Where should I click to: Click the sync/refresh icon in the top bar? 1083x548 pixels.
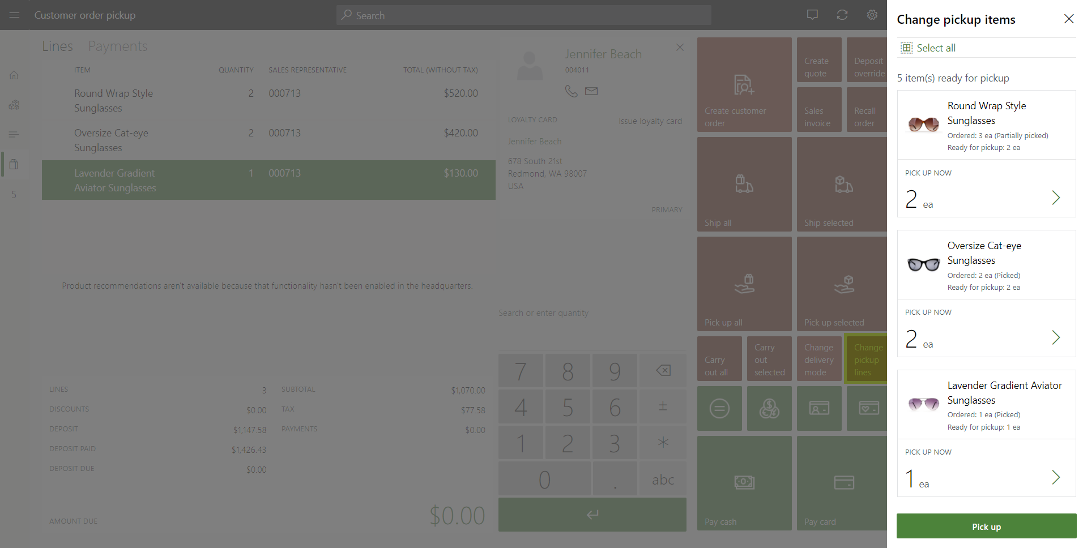(842, 15)
